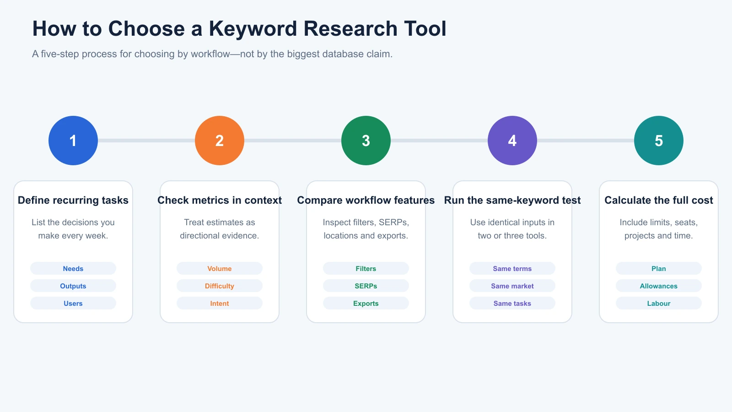The width and height of the screenshot is (732, 412).
Task: Click the purple step 4 circle
Action: point(512,141)
